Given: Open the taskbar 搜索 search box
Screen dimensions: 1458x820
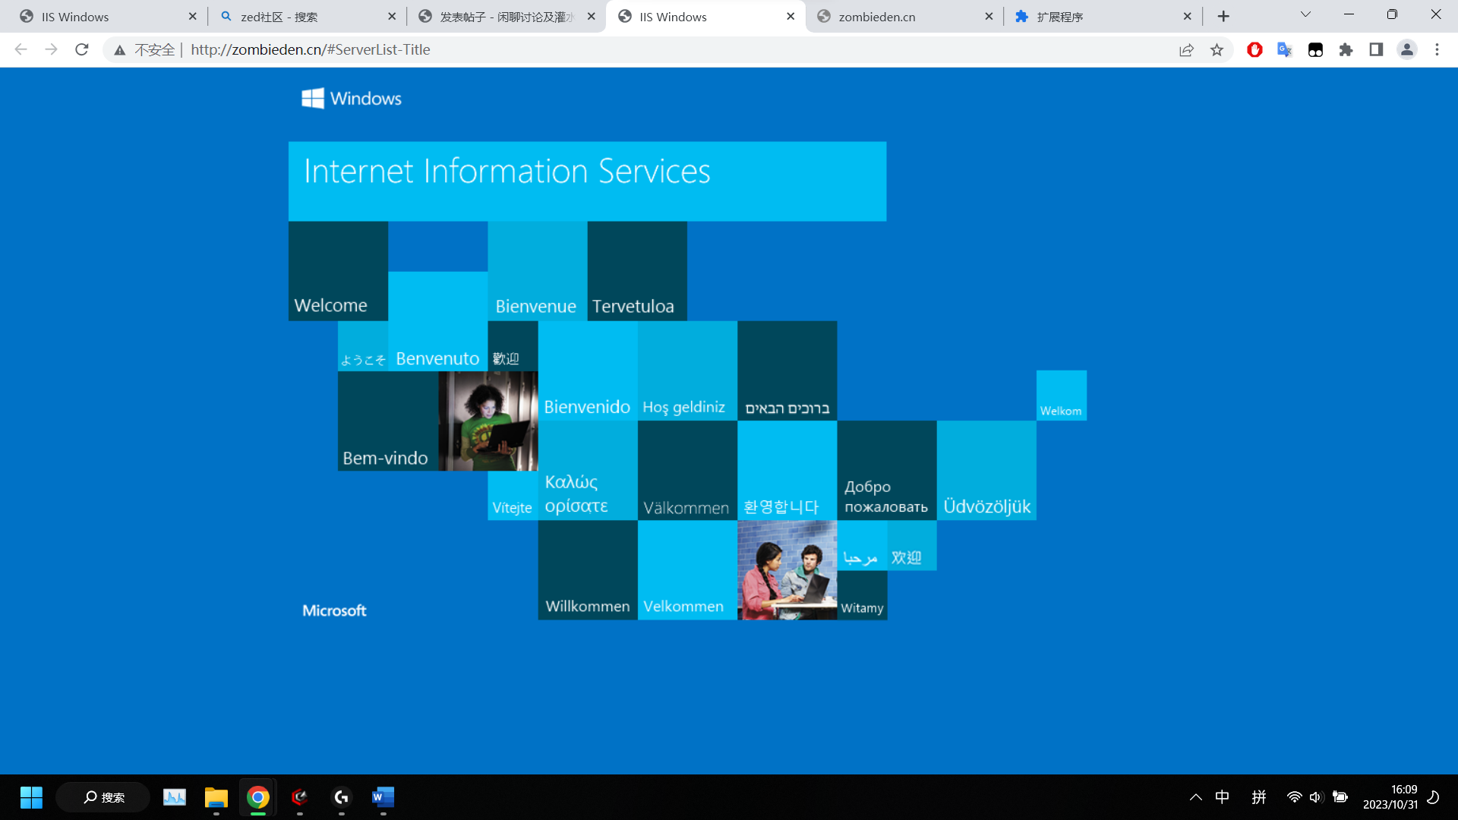Looking at the screenshot, I should 103,797.
